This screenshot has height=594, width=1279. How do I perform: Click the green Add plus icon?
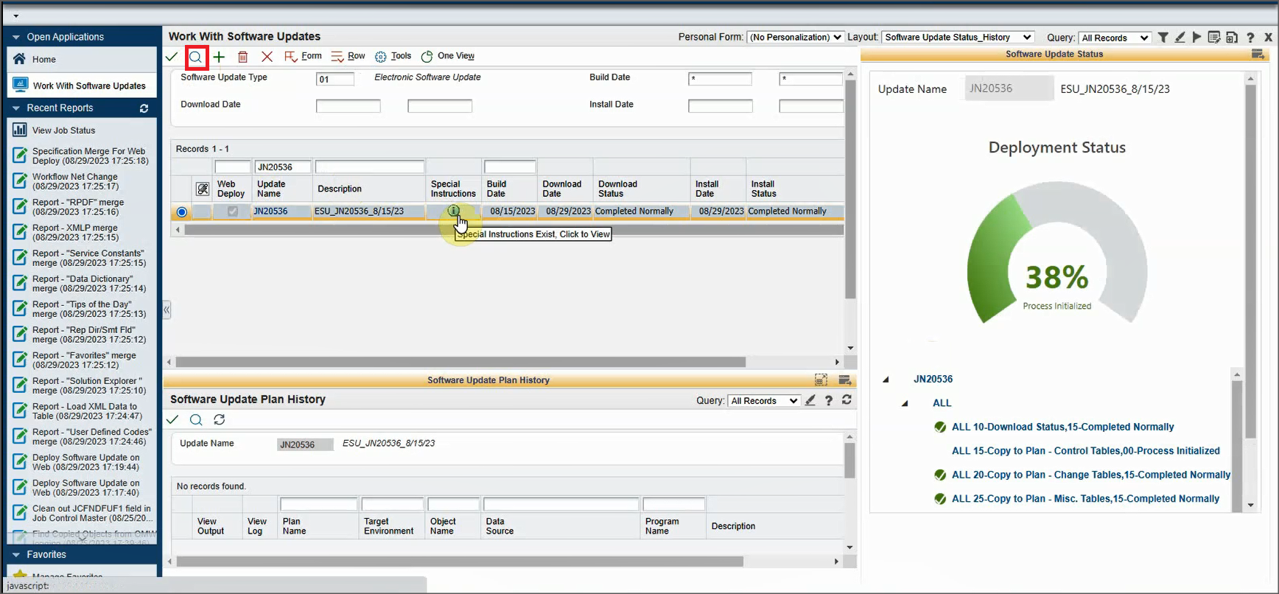(x=219, y=57)
